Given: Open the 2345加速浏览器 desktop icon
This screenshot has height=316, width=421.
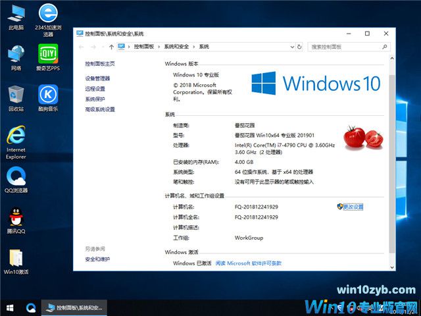Looking at the screenshot, I should [48, 20].
